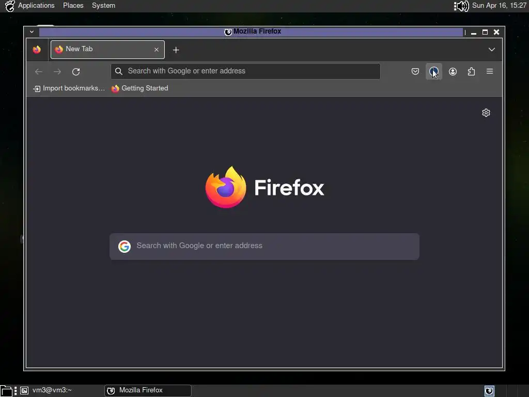529x397 pixels.
Task: Open the Firefox account icon
Action: (453, 71)
